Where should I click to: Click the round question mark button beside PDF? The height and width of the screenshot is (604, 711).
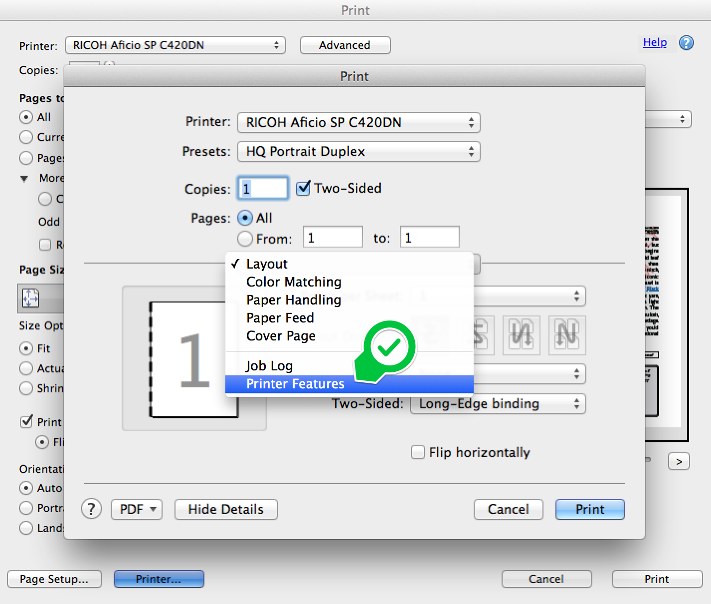click(x=91, y=509)
